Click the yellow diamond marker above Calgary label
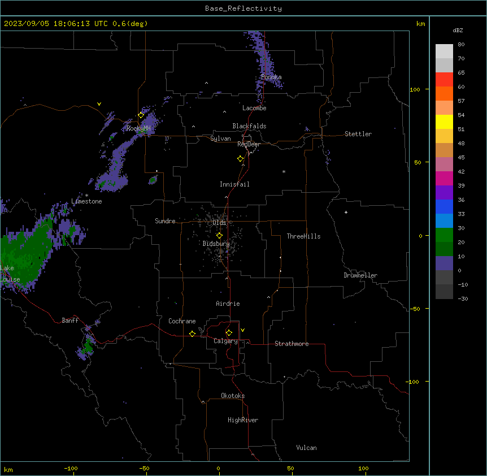Image resolution: width=487 pixels, height=476 pixels. [x=229, y=333]
